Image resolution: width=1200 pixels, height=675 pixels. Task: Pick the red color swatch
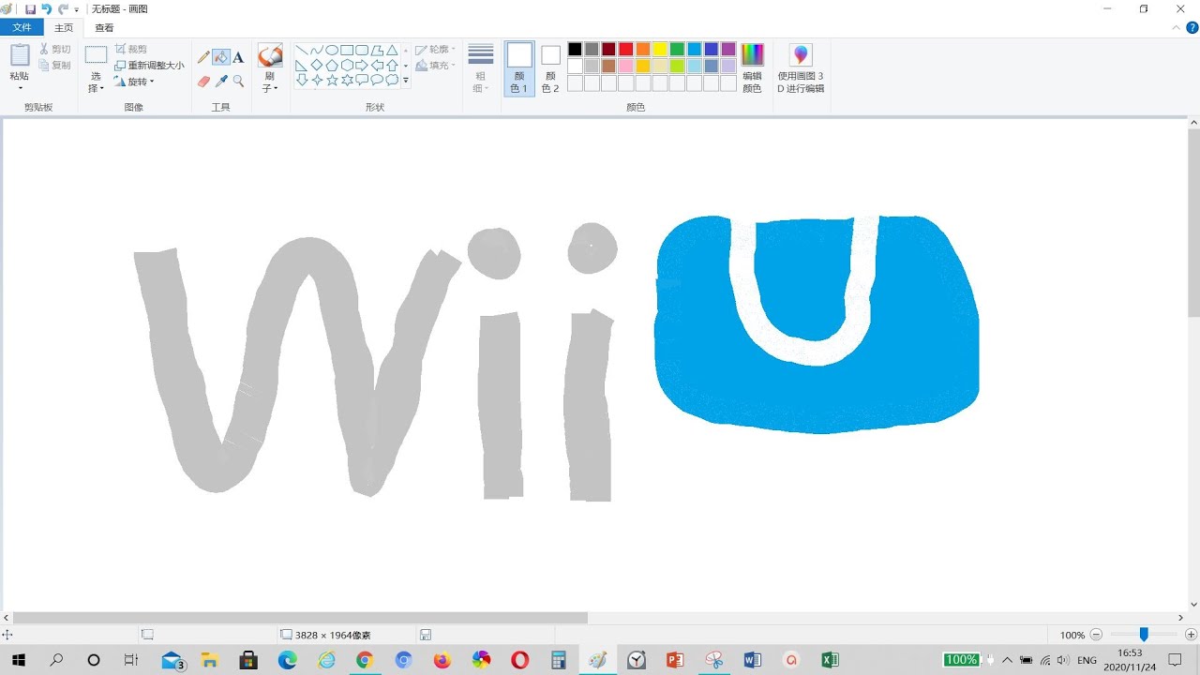tap(625, 50)
